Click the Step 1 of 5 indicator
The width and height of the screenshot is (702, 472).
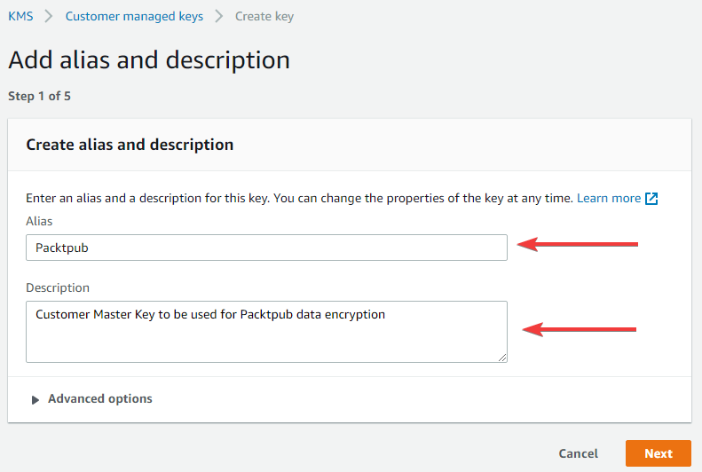click(39, 96)
